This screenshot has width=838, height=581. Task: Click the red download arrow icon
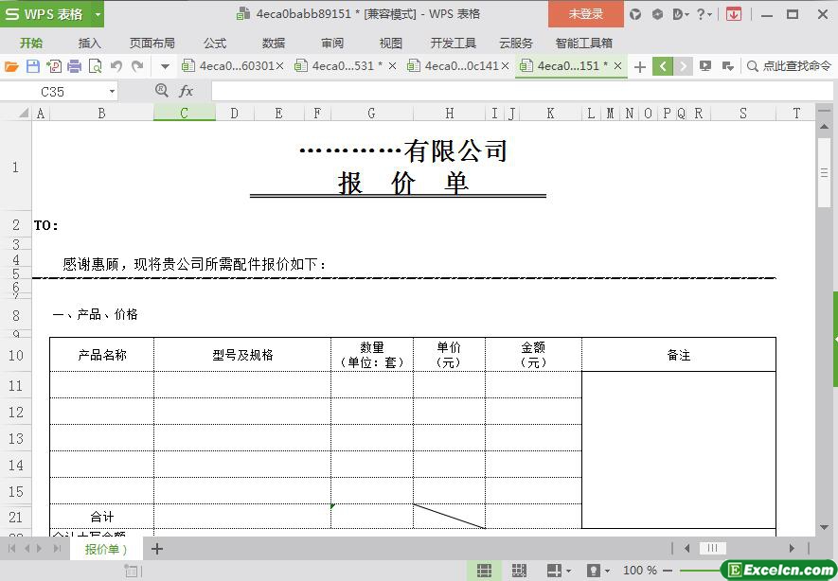[x=734, y=14]
